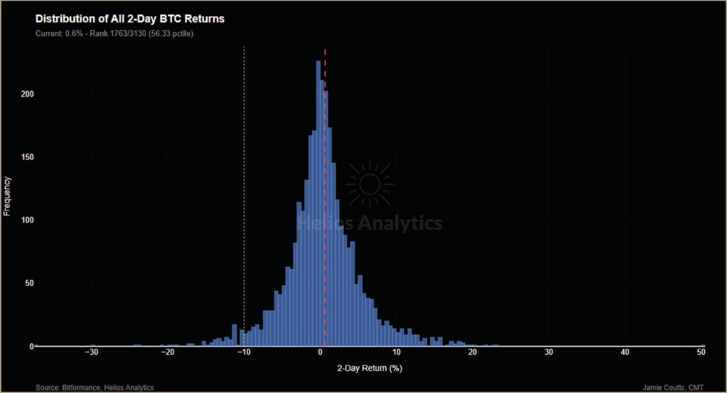Click the small outlier bar at −30%
The height and width of the screenshot is (393, 727).
(x=93, y=345)
